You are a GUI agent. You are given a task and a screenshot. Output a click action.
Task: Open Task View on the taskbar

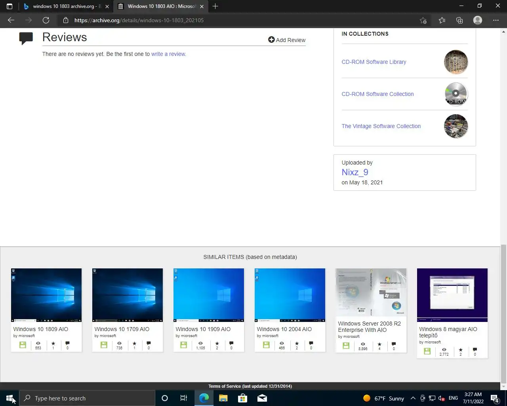[x=184, y=398]
